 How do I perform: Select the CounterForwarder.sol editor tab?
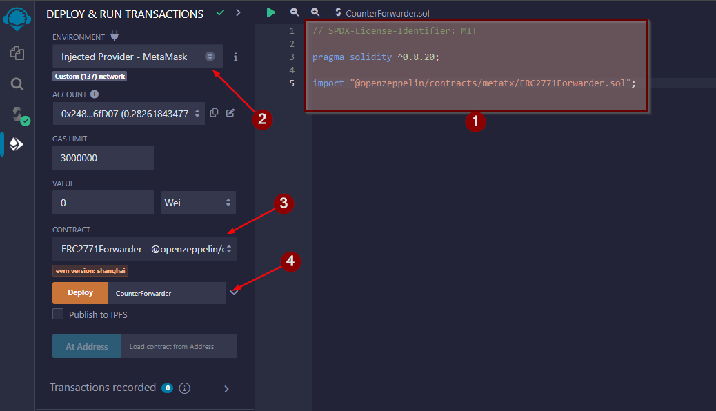381,13
